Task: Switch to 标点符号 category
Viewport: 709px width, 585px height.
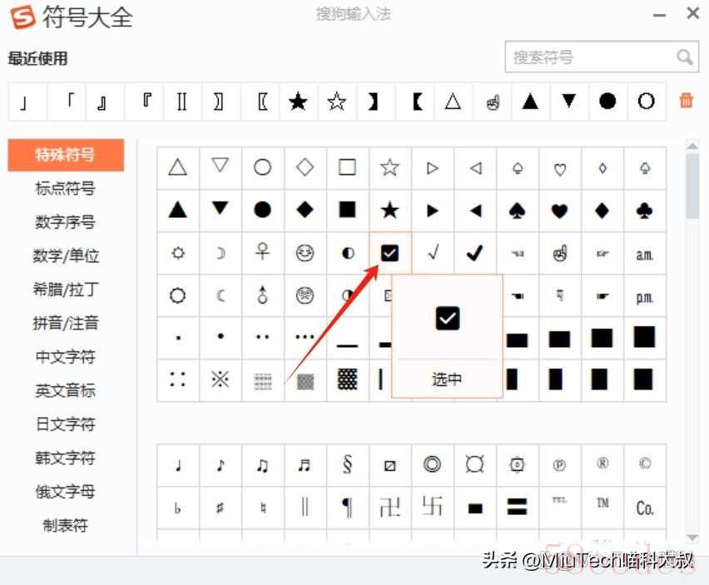Action: 65,188
